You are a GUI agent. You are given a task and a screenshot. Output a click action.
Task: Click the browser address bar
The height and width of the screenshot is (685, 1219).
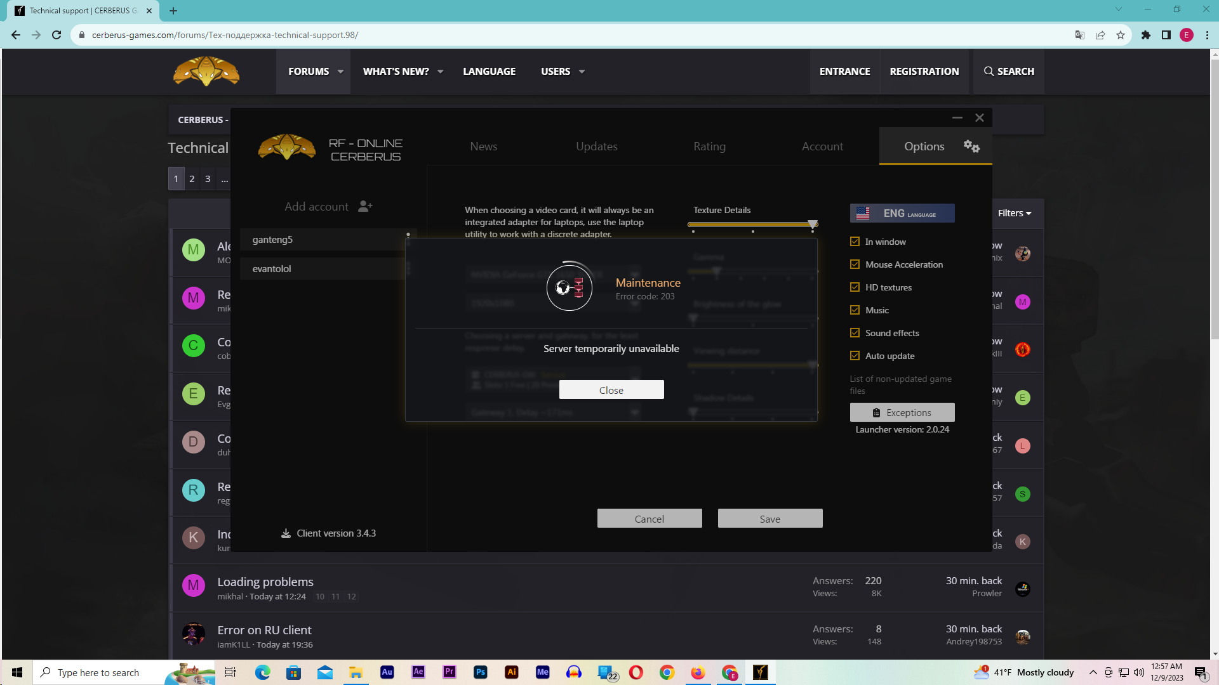click(x=571, y=35)
